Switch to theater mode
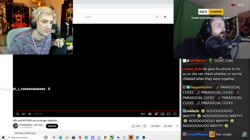Screen dimensions: 250x140 168,114
